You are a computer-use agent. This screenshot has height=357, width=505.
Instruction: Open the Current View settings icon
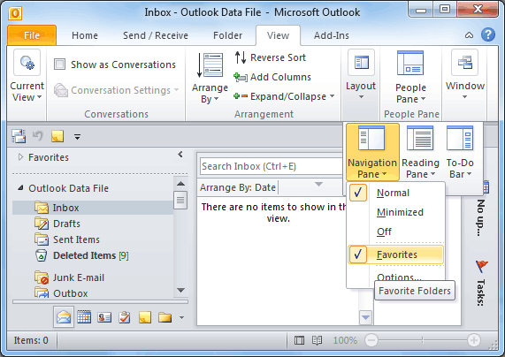[27, 63]
